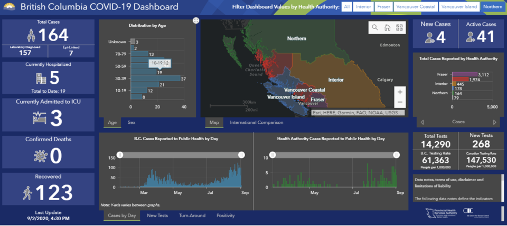Image resolution: width=507 pixels, height=226 pixels.
Task: Go to next health authority chart arrow
Action: coord(494,122)
